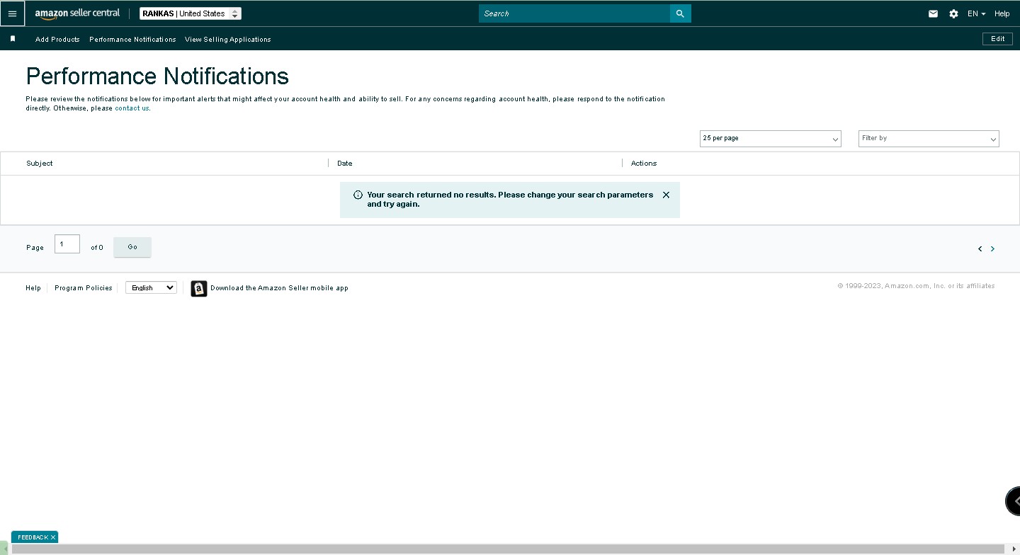
Task: Follow the contact us link
Action: pyautogui.click(x=132, y=108)
